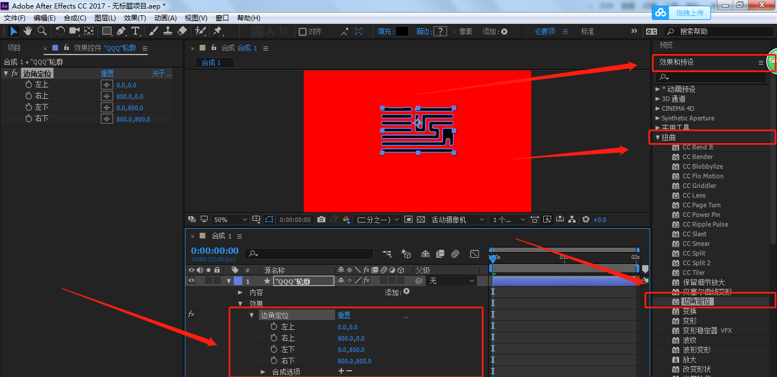Toggle visibility eye of the "QQQ"轮廓 layer
Viewport: 777px width, 377px height.
pos(192,280)
